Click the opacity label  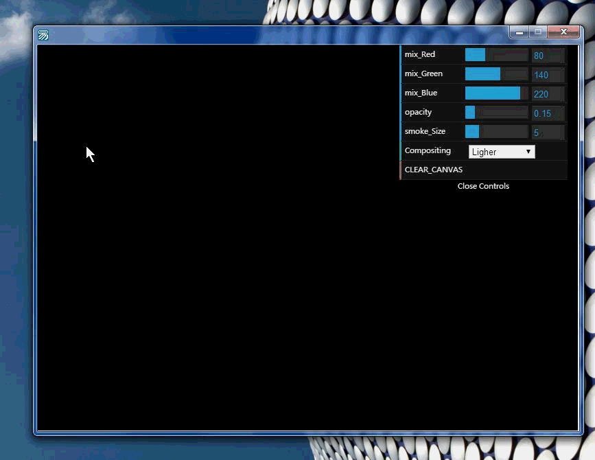[x=418, y=113]
